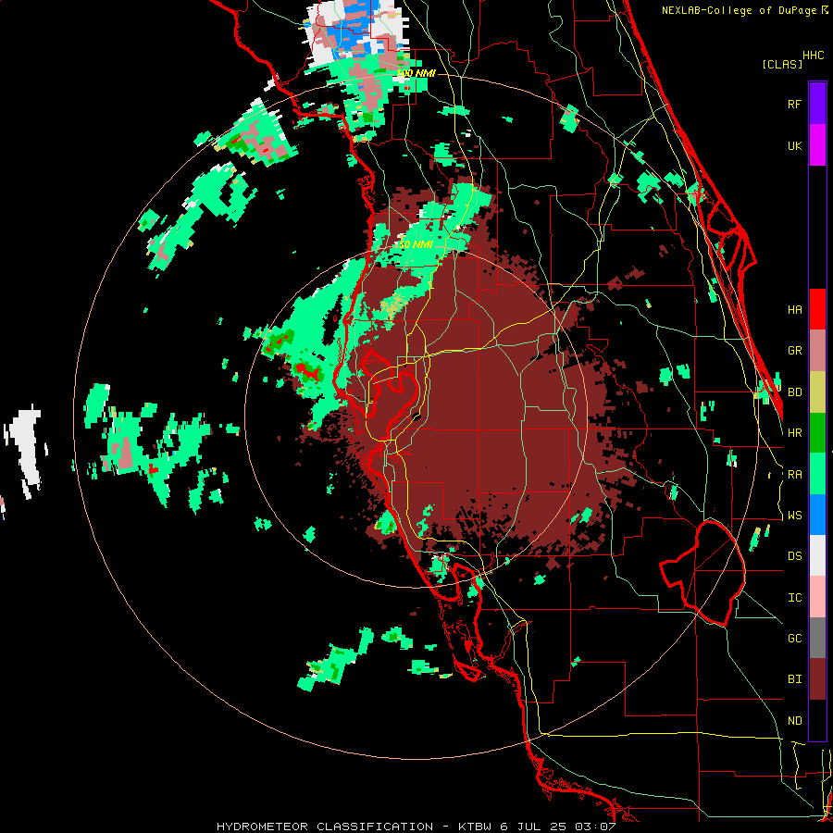Screen dimensions: 833x833
Task: Click the HYDROMETEOR CLASSIFICATION KTBW title text
Action: tap(416, 827)
